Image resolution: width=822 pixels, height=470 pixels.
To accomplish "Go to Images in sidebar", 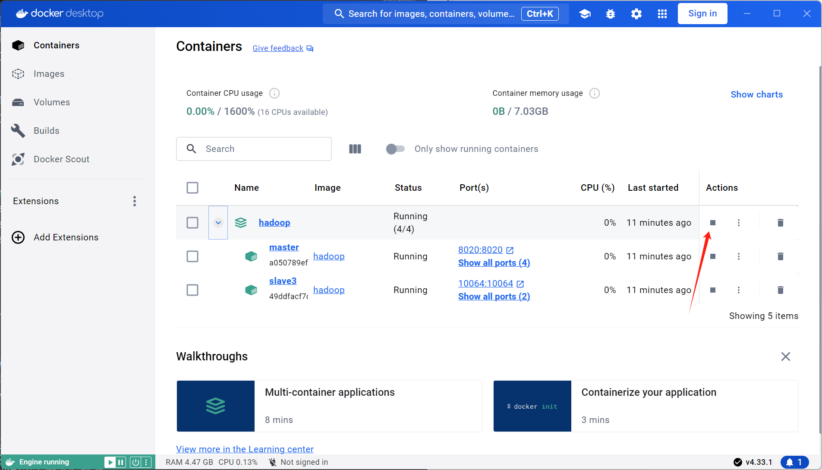I will [49, 74].
